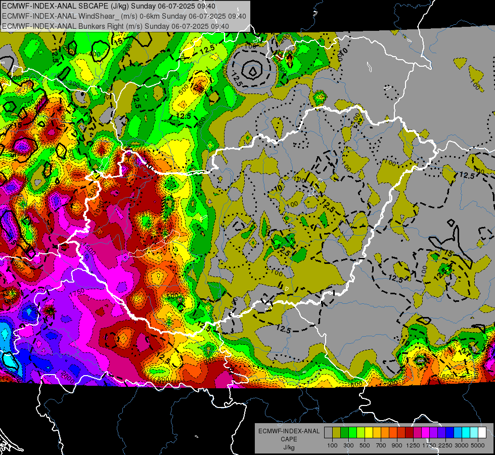Image resolution: width=495 pixels, height=455 pixels.
Task: Pick the pale cyan swatch left of 5000
Action: pyautogui.click(x=474, y=432)
